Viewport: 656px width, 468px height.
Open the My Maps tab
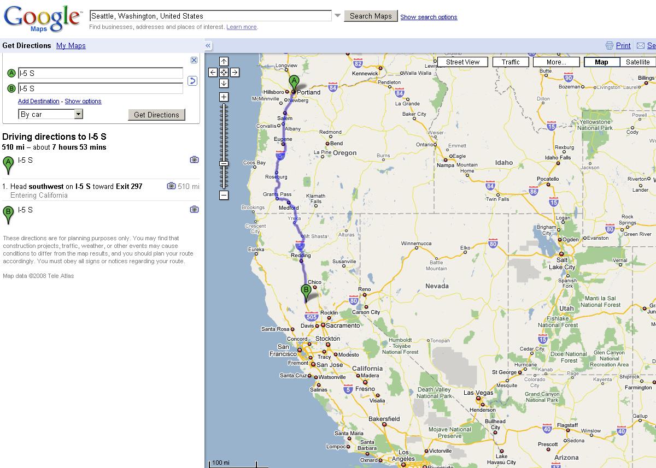pyautogui.click(x=71, y=46)
